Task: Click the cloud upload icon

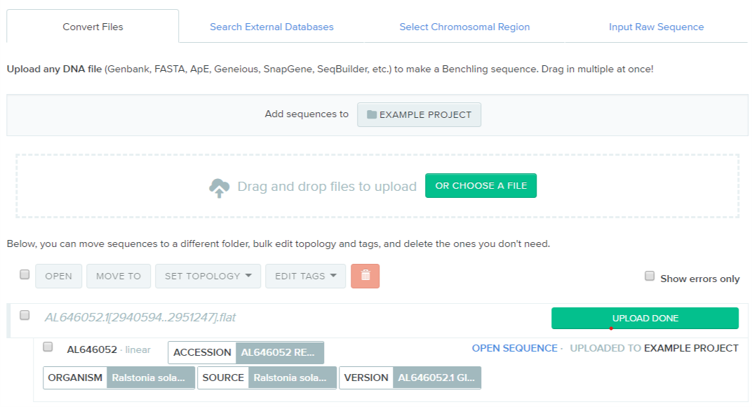Action: (220, 187)
